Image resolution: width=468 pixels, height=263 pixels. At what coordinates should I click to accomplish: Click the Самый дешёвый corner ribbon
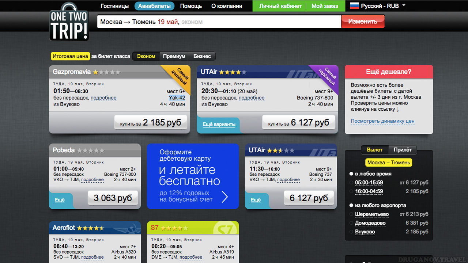[178, 77]
